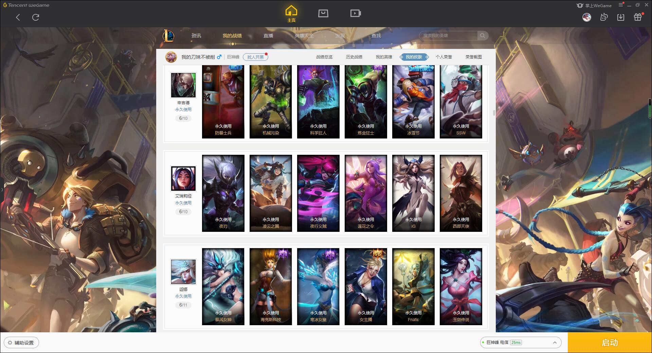Switch to 资讯 tab
This screenshot has width=652, height=353.
coord(196,36)
